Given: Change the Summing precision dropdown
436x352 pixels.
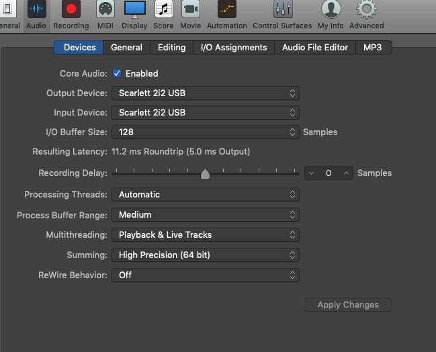Looking at the screenshot, I should click(x=205, y=255).
